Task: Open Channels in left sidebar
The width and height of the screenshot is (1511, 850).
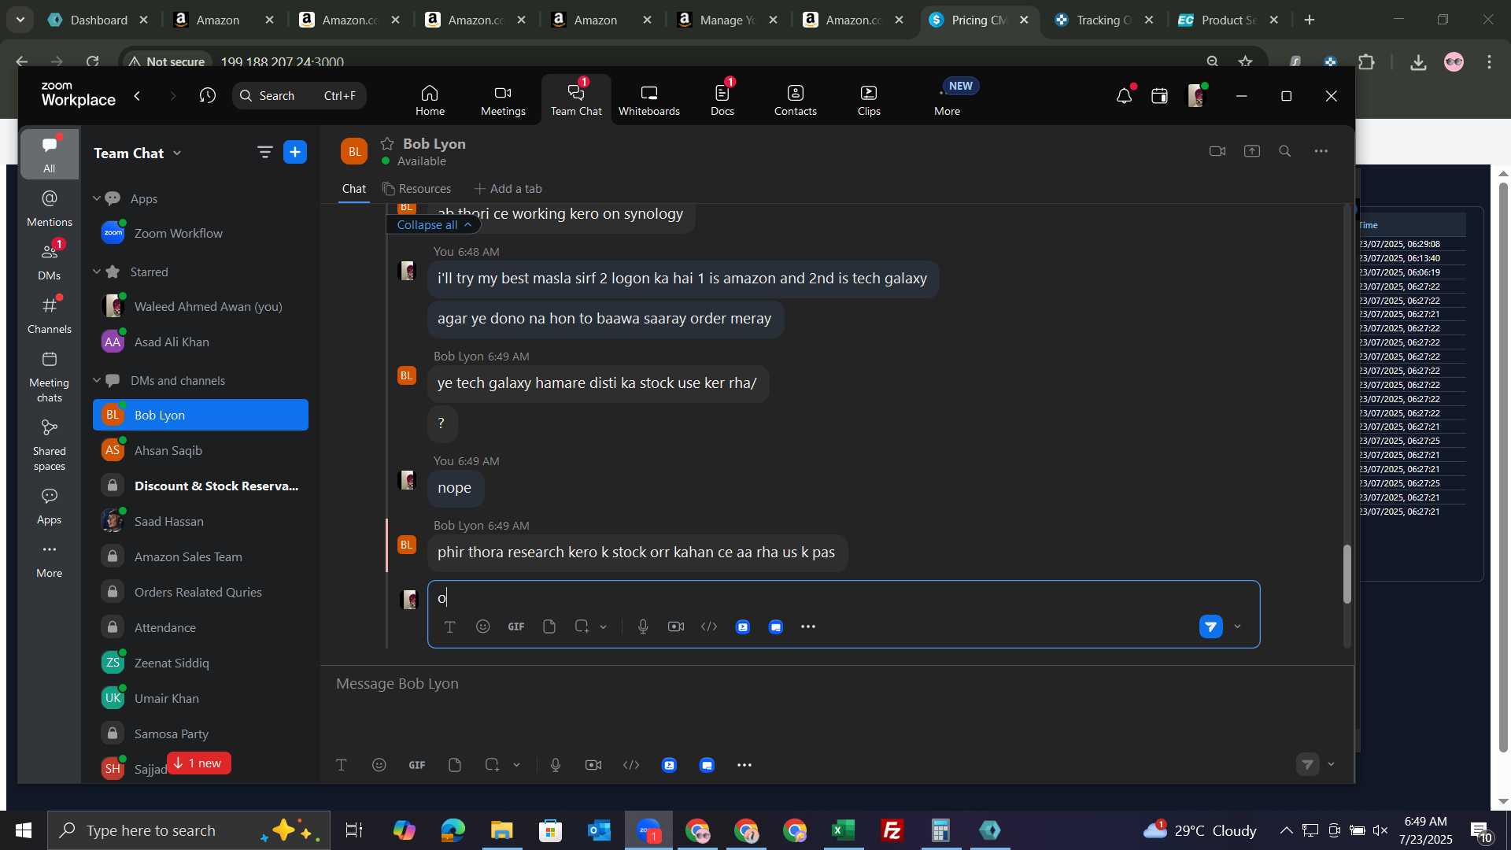Action: pos(49,315)
